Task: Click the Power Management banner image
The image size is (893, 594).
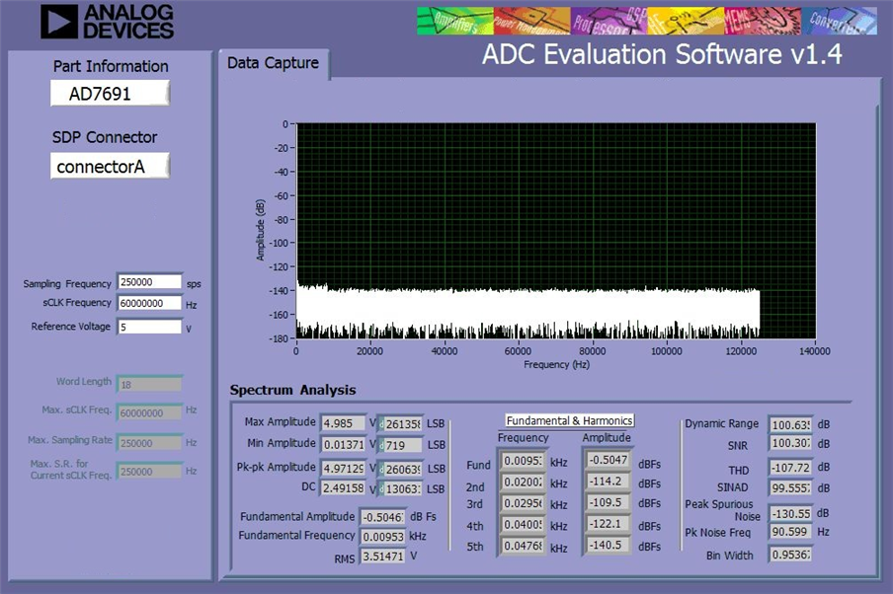Action: click(x=531, y=21)
